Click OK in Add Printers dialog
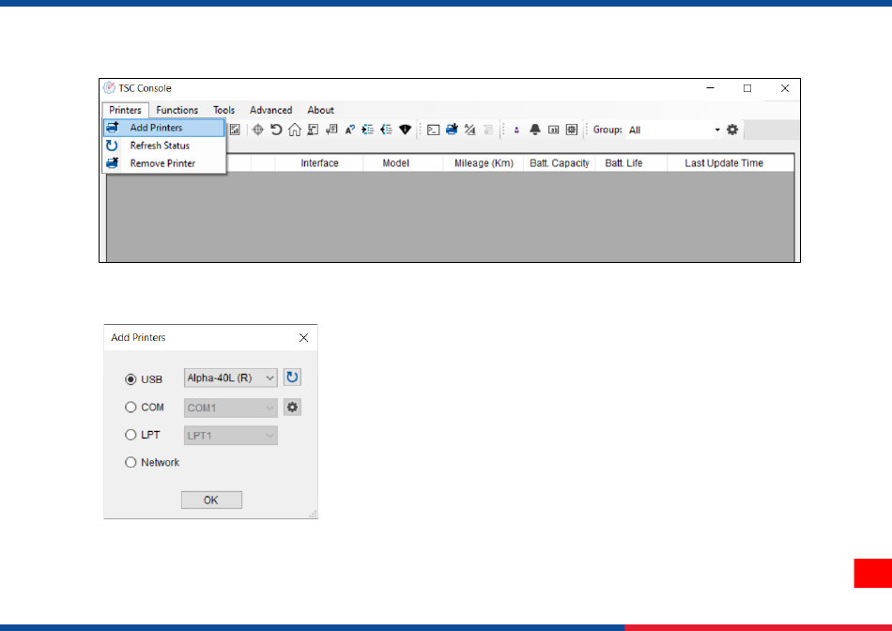This screenshot has width=892, height=631. click(211, 500)
